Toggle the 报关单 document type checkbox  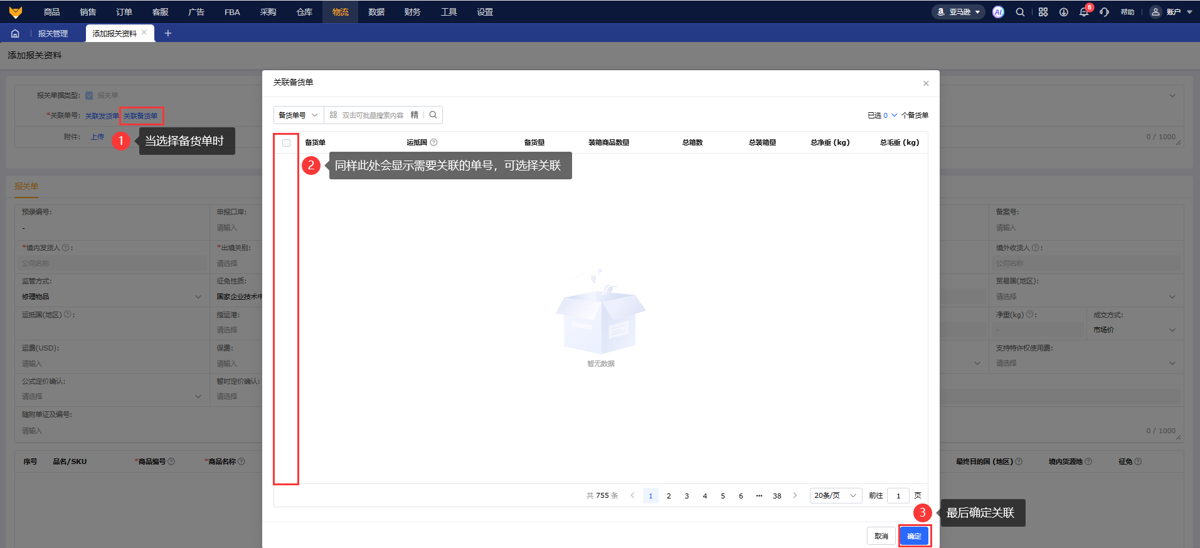(x=89, y=95)
